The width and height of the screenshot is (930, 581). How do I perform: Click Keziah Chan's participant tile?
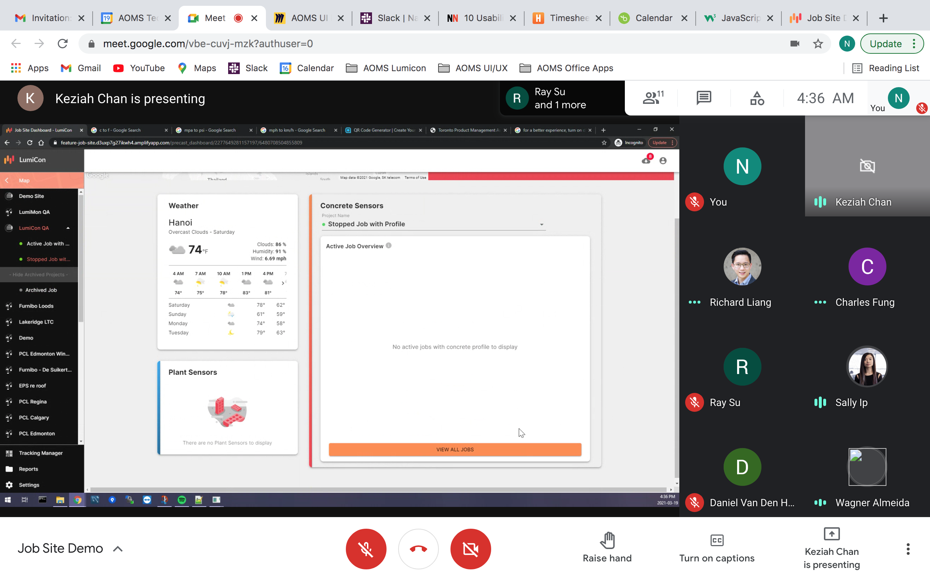tap(867, 166)
